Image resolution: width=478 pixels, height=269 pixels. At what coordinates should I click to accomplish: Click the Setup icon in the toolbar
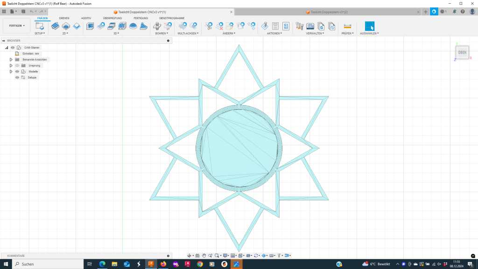pos(40,26)
